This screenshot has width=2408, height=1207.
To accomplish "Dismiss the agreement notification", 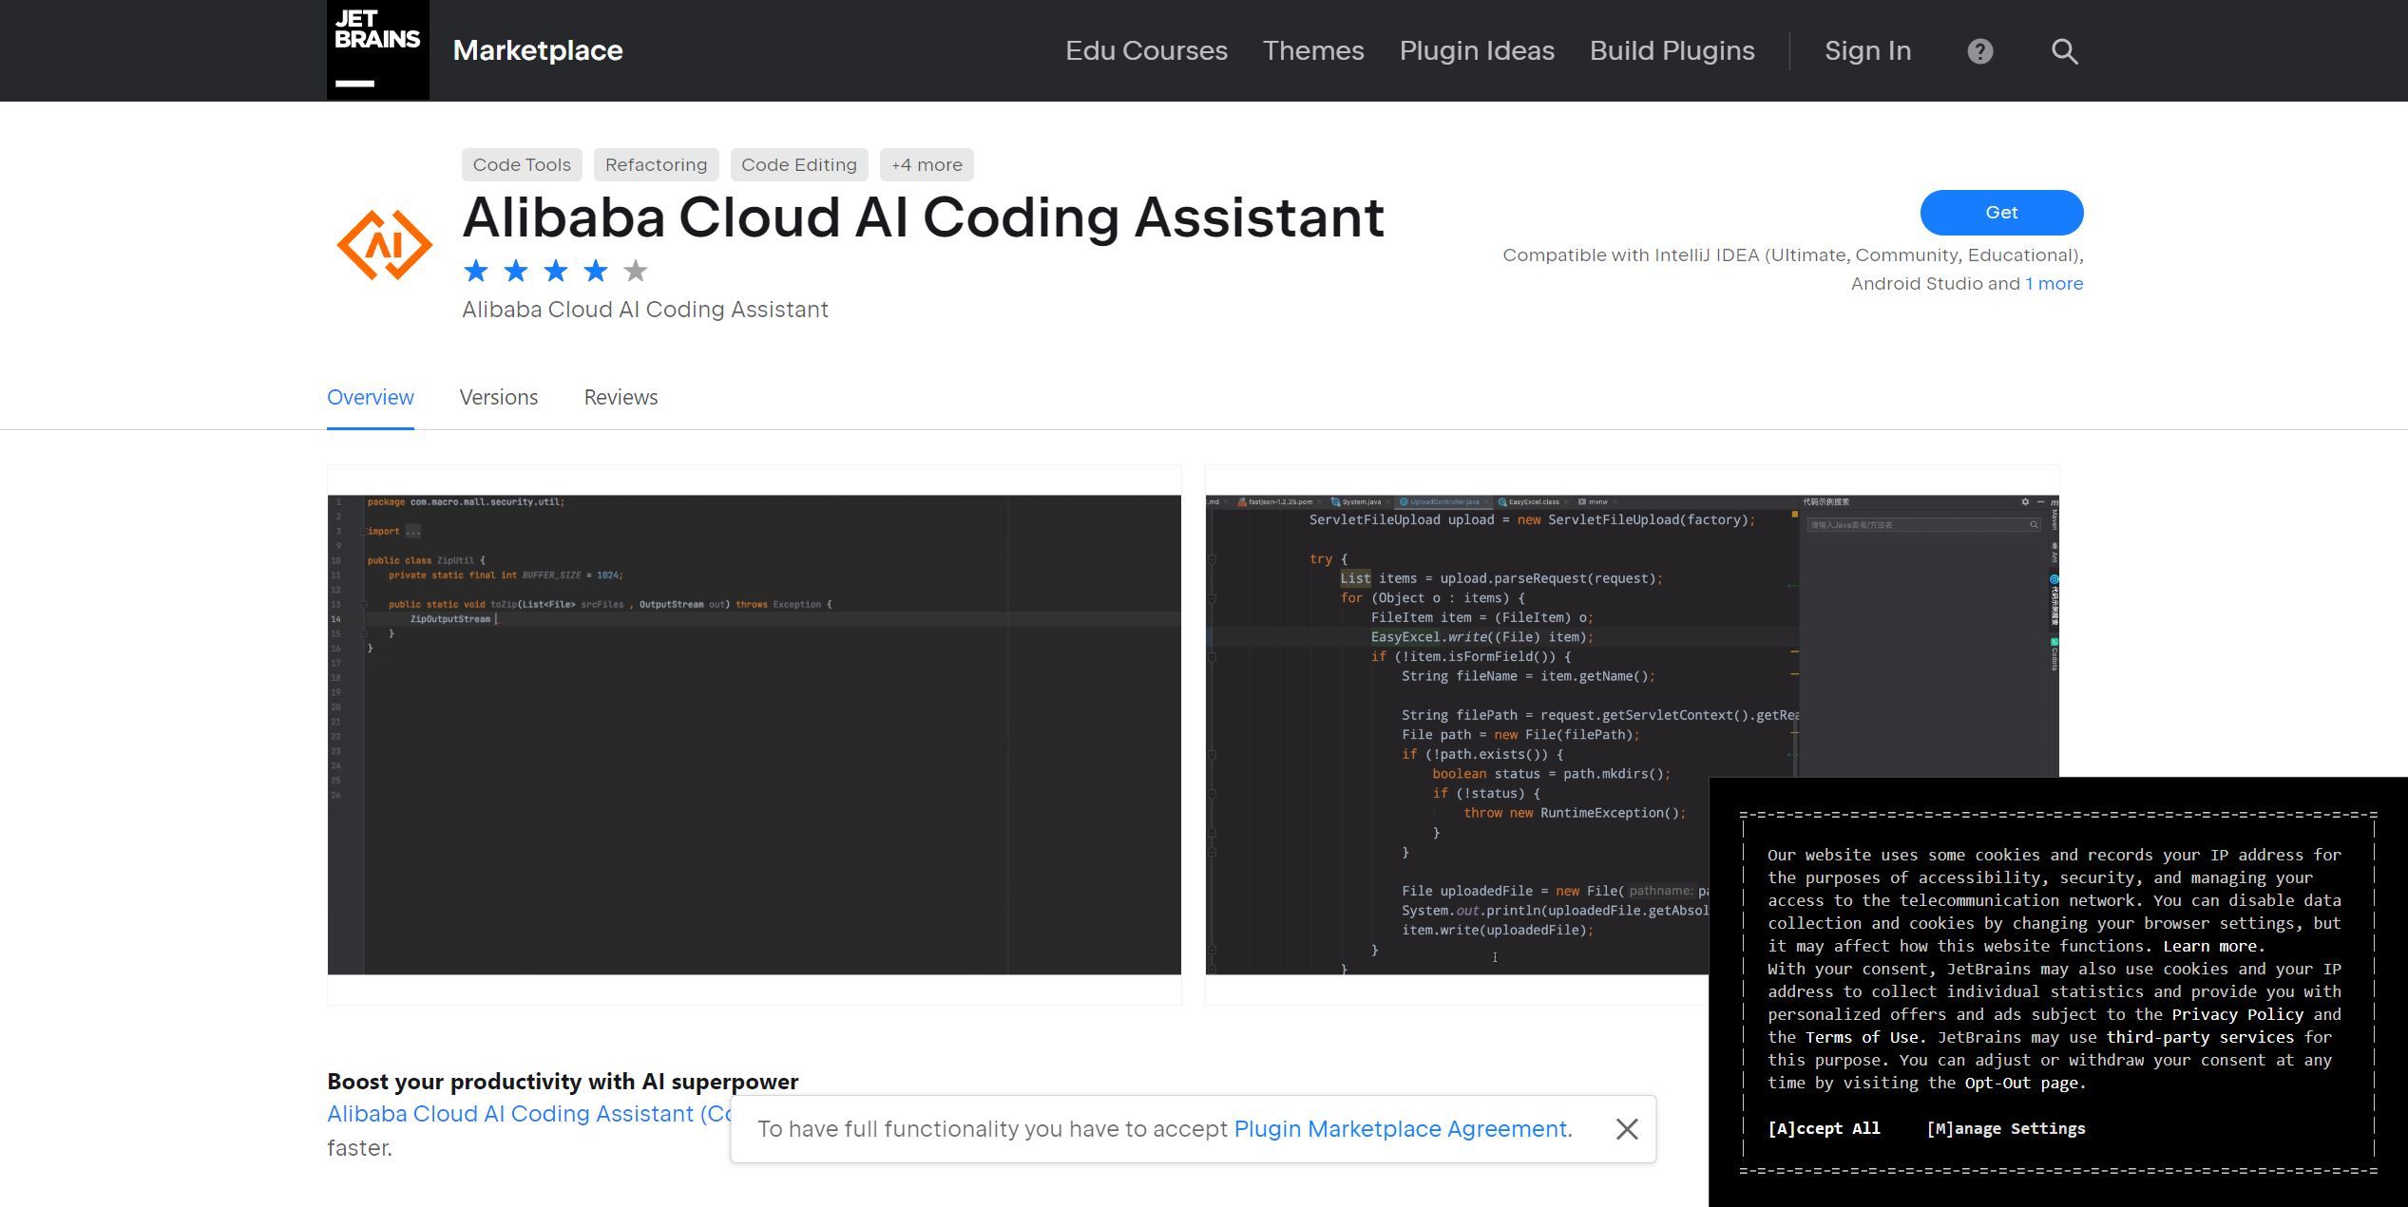I will click(1627, 1129).
